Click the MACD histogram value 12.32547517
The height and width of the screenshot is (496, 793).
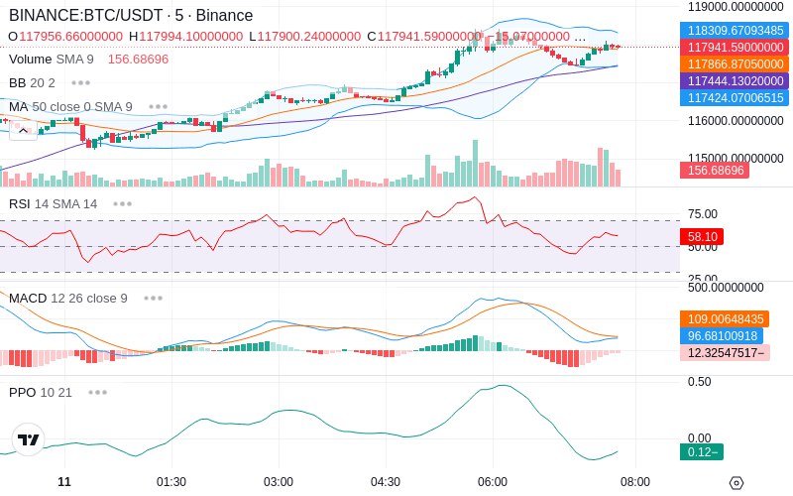[x=726, y=353]
